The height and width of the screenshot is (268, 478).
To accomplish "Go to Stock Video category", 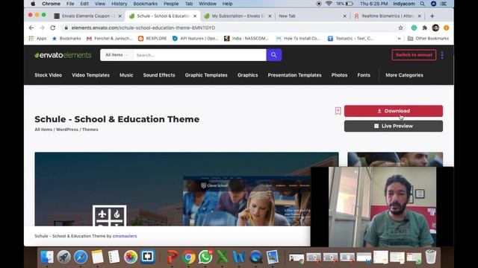I will [48, 75].
